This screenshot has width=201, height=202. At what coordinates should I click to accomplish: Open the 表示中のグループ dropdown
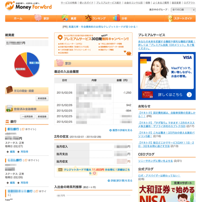point(183,10)
